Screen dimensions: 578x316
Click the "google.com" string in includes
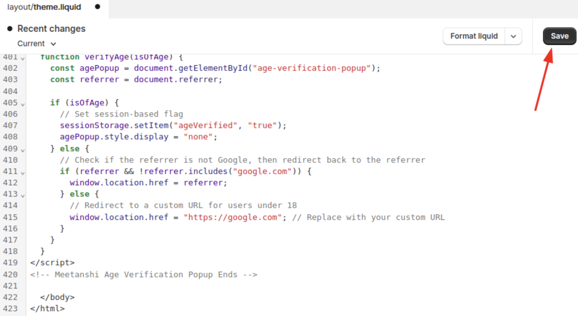pos(262,171)
